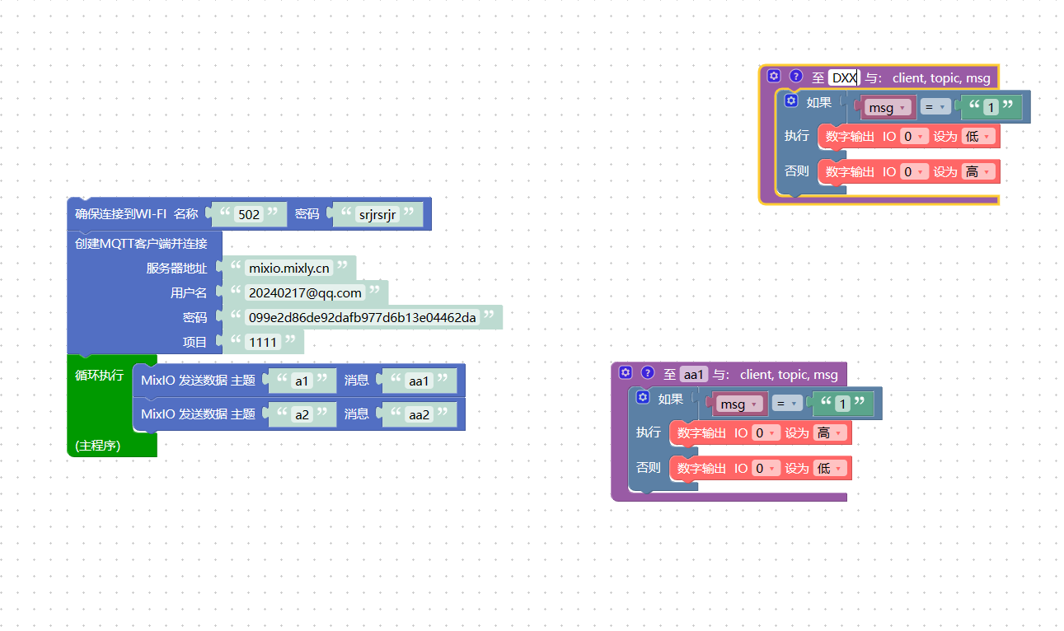Click 'client, topic, msg' parameters on DXX block
Screen dimensions: 1064x631
[x=941, y=77]
